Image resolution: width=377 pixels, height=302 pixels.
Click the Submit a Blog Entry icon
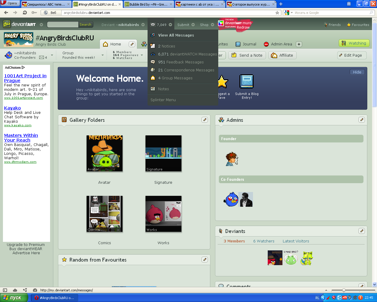[x=247, y=82]
